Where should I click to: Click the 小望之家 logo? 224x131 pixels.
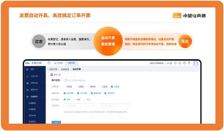33,63
